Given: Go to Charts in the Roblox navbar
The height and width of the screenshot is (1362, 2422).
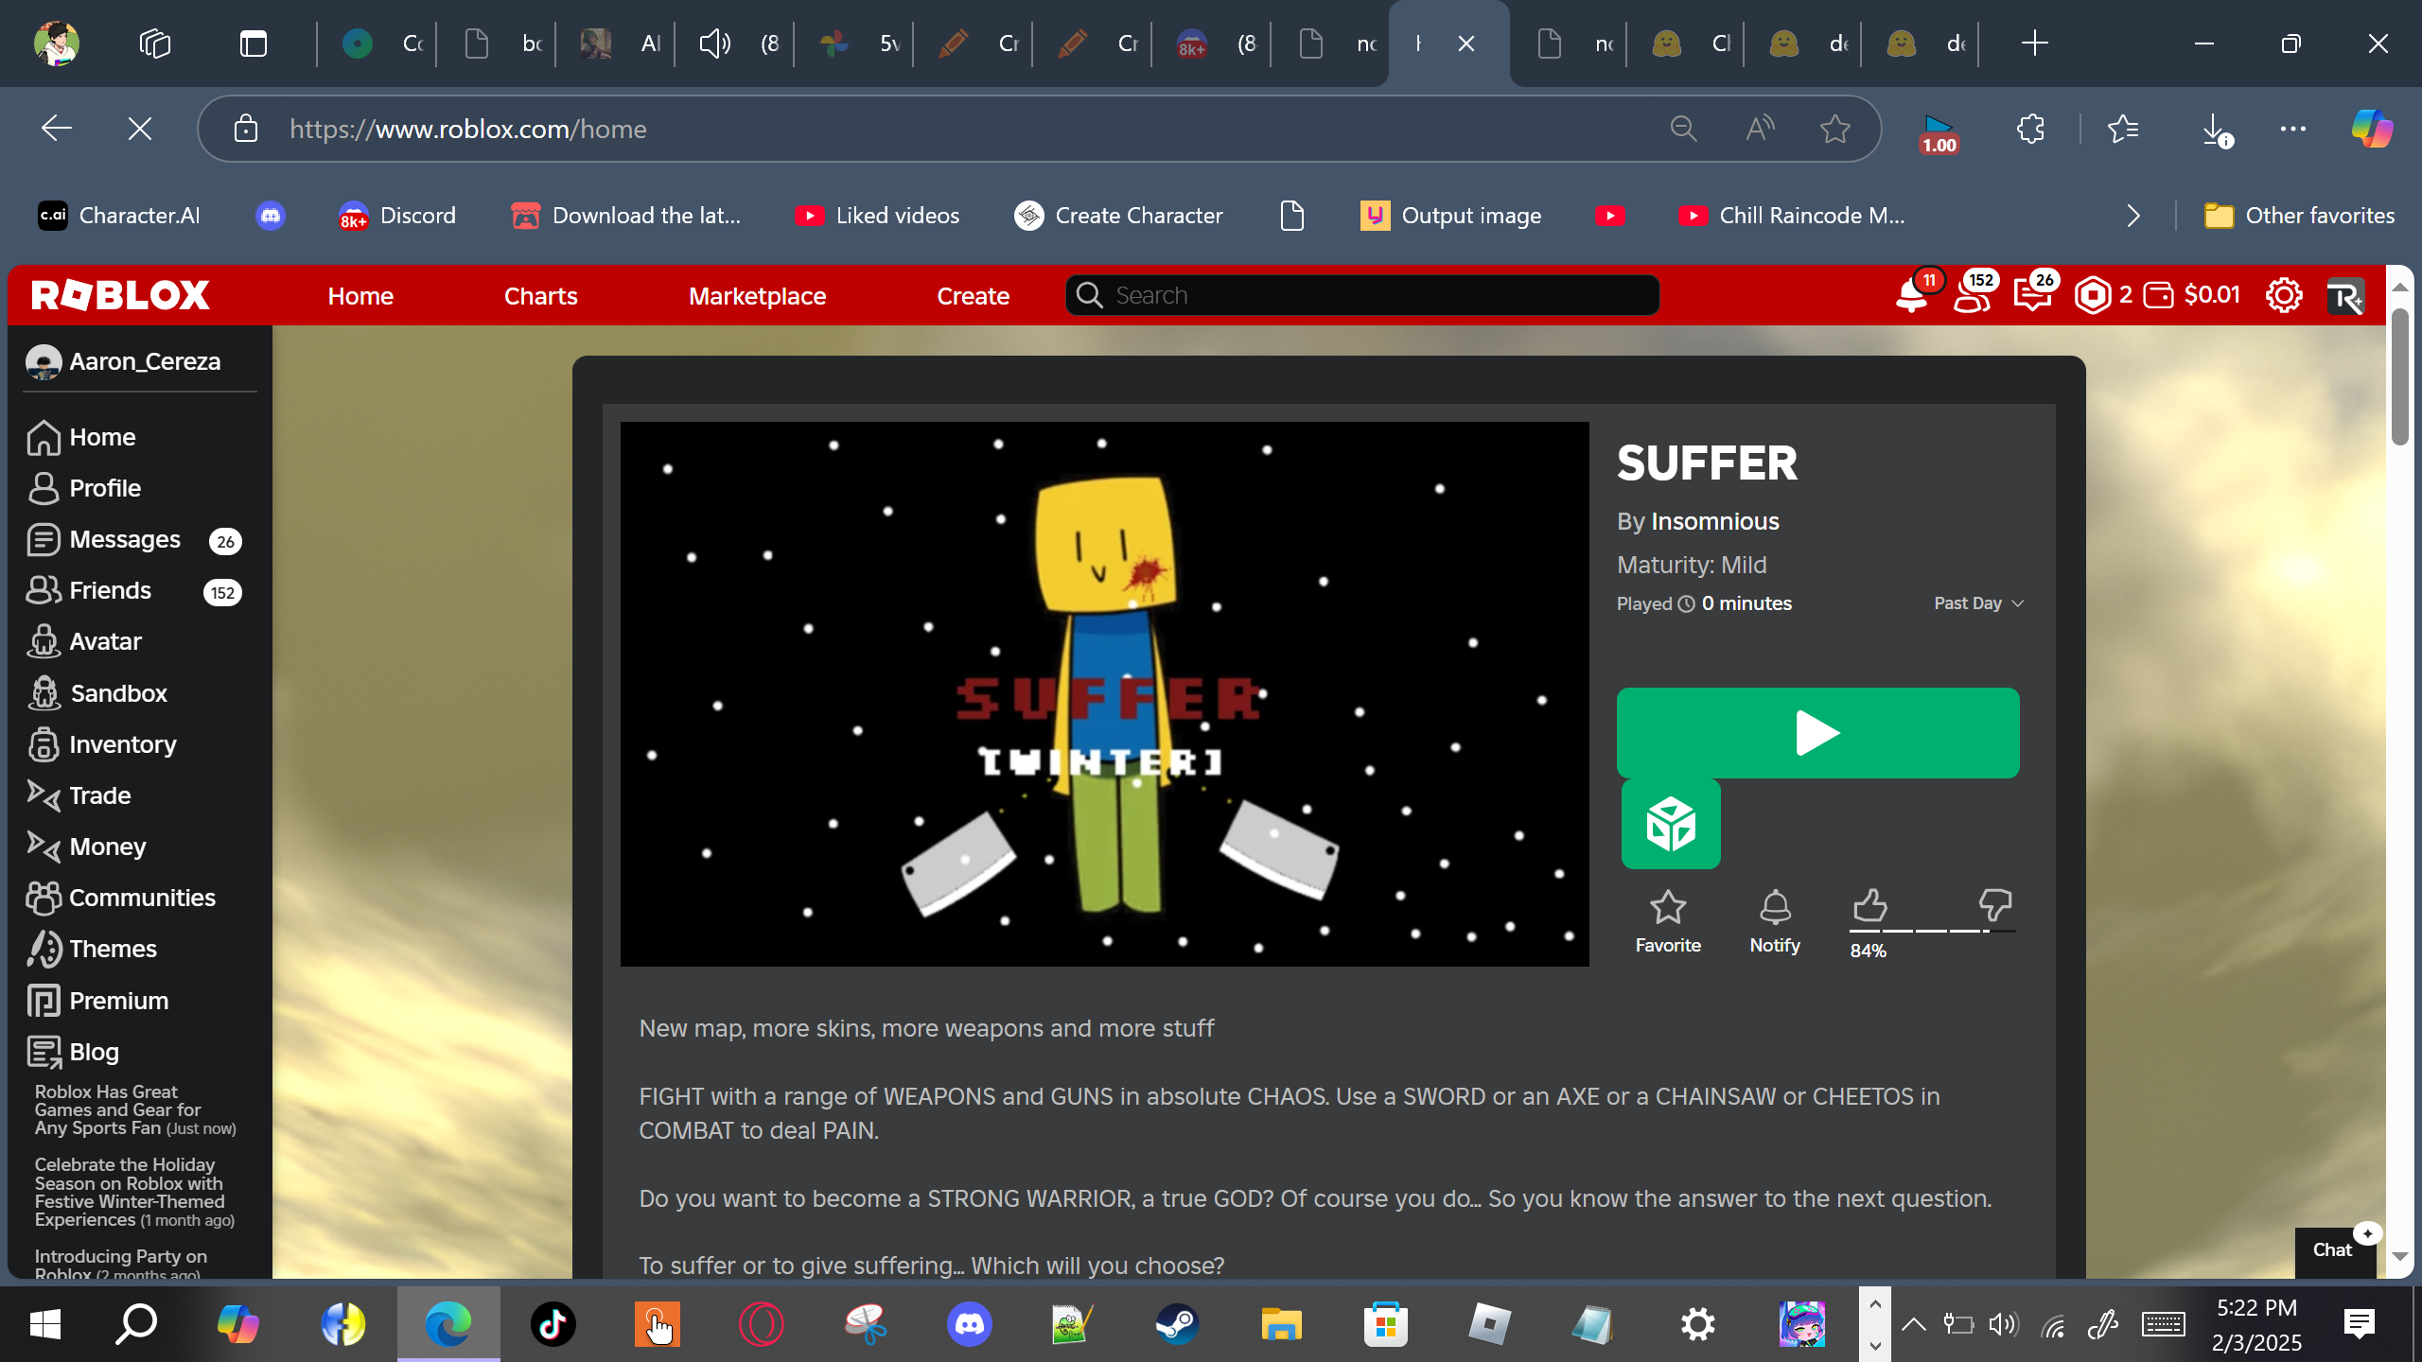Looking at the screenshot, I should (540, 296).
